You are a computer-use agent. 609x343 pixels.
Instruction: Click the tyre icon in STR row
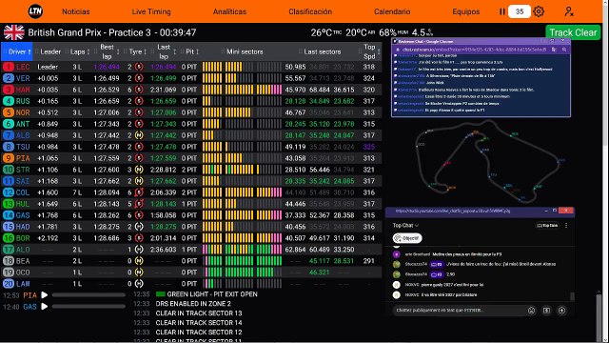139,170
